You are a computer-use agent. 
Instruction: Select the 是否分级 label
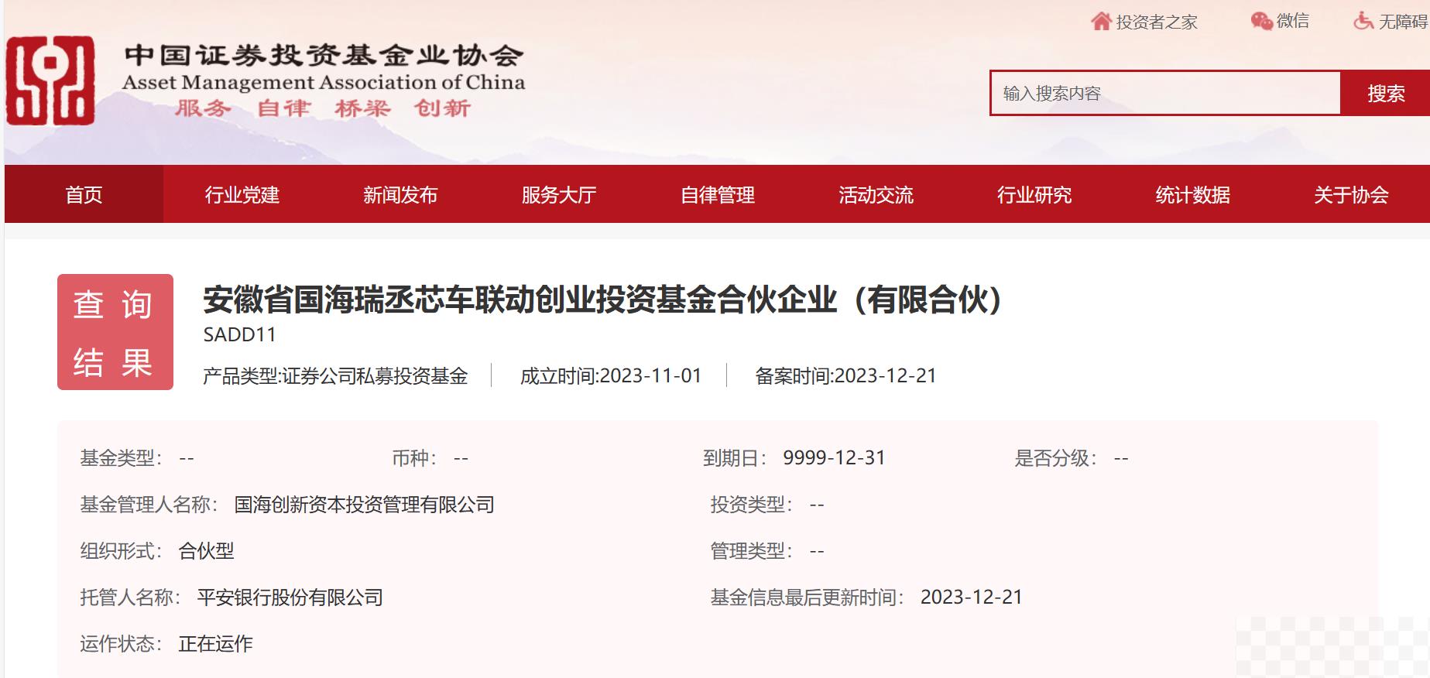pos(1056,458)
